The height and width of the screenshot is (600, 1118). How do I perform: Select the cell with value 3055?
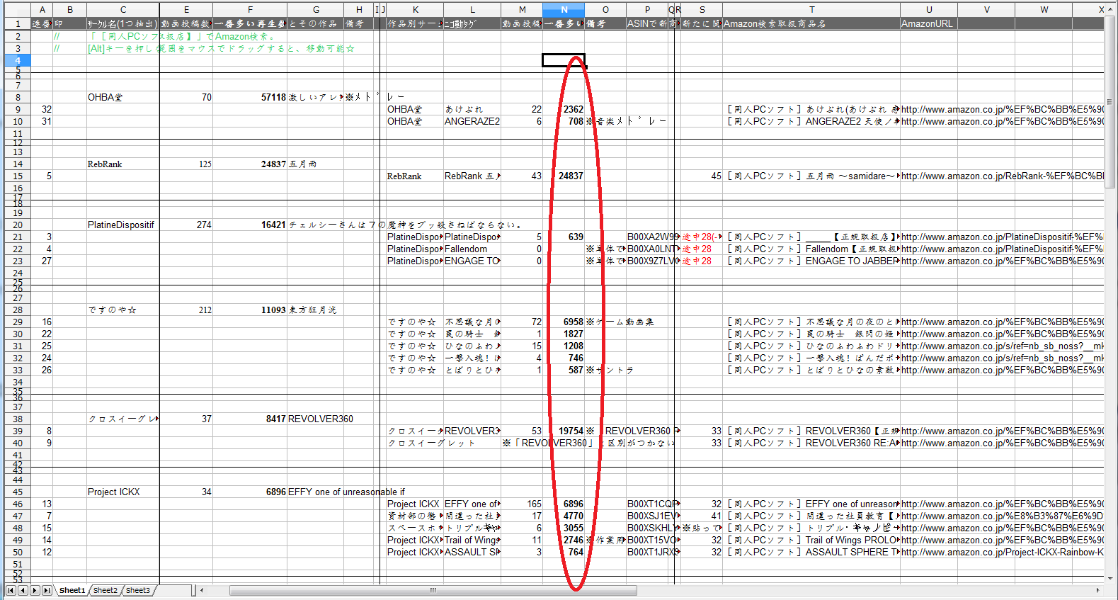(564, 528)
